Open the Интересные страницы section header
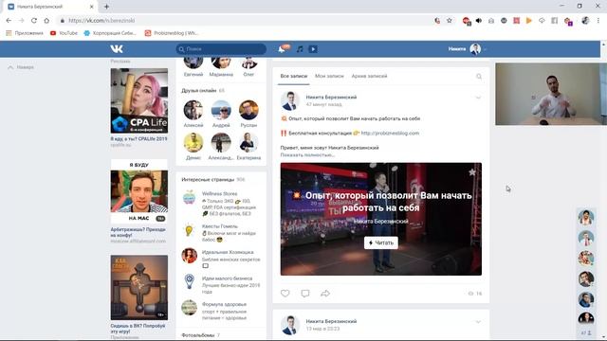 [x=208, y=180]
